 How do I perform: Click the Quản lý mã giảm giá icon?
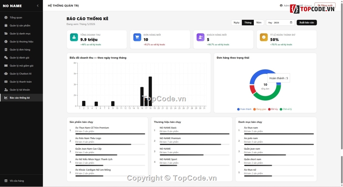(6, 66)
